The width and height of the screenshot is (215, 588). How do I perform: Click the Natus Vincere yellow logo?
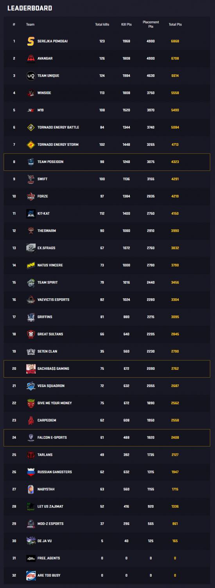[31, 265]
